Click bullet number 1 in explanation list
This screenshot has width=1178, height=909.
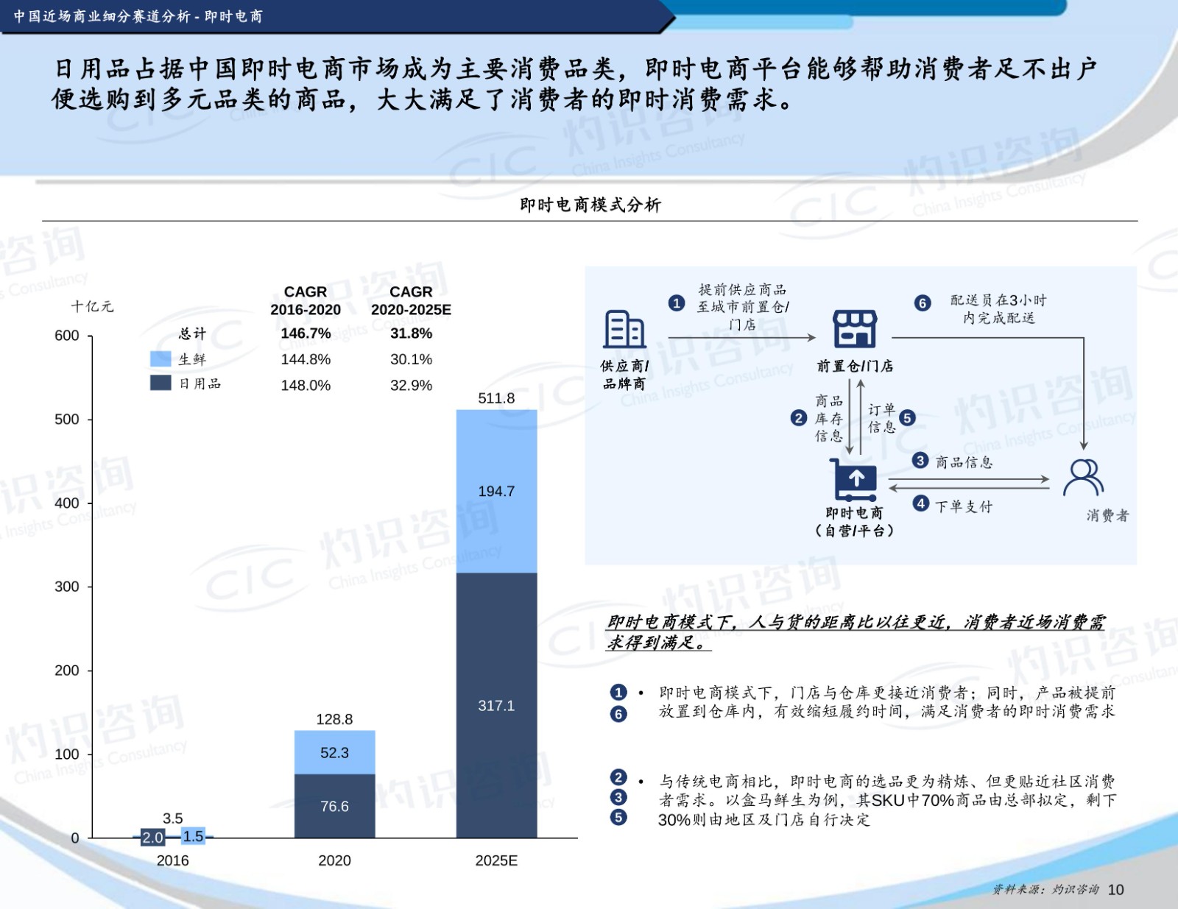(618, 692)
